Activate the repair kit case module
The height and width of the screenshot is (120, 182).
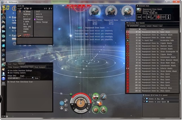(96, 110)
